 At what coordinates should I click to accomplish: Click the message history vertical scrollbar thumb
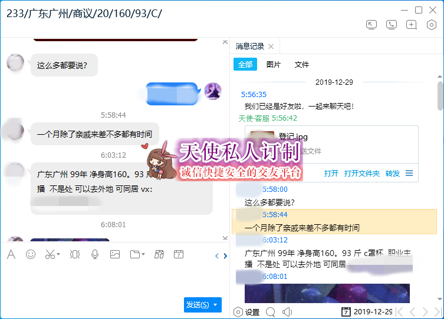(x=440, y=96)
